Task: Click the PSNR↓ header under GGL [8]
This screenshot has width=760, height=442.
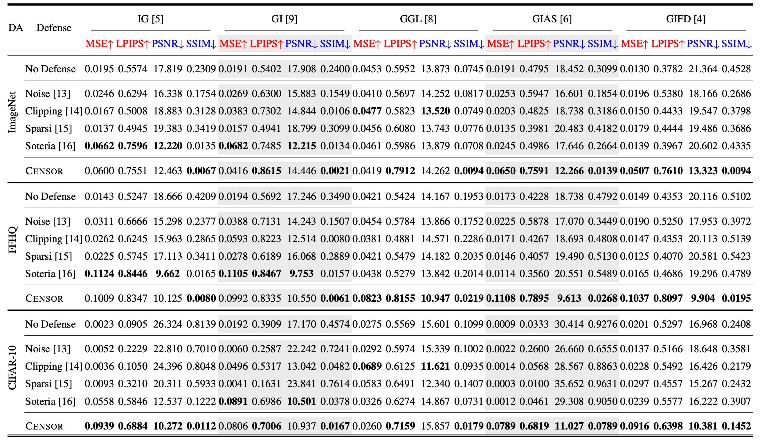Action: (435, 44)
